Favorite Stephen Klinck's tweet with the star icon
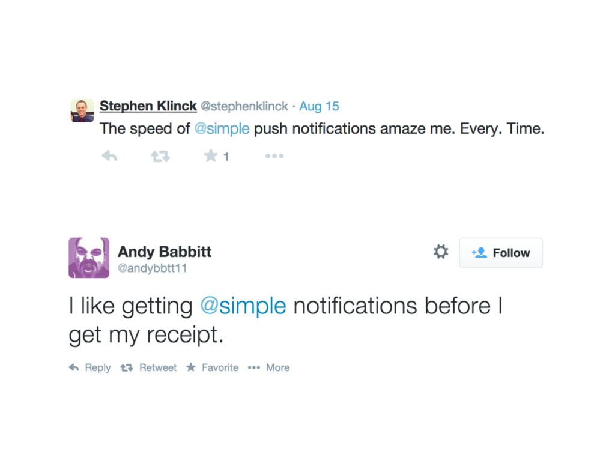The width and height of the screenshot is (615, 461). [x=211, y=155]
